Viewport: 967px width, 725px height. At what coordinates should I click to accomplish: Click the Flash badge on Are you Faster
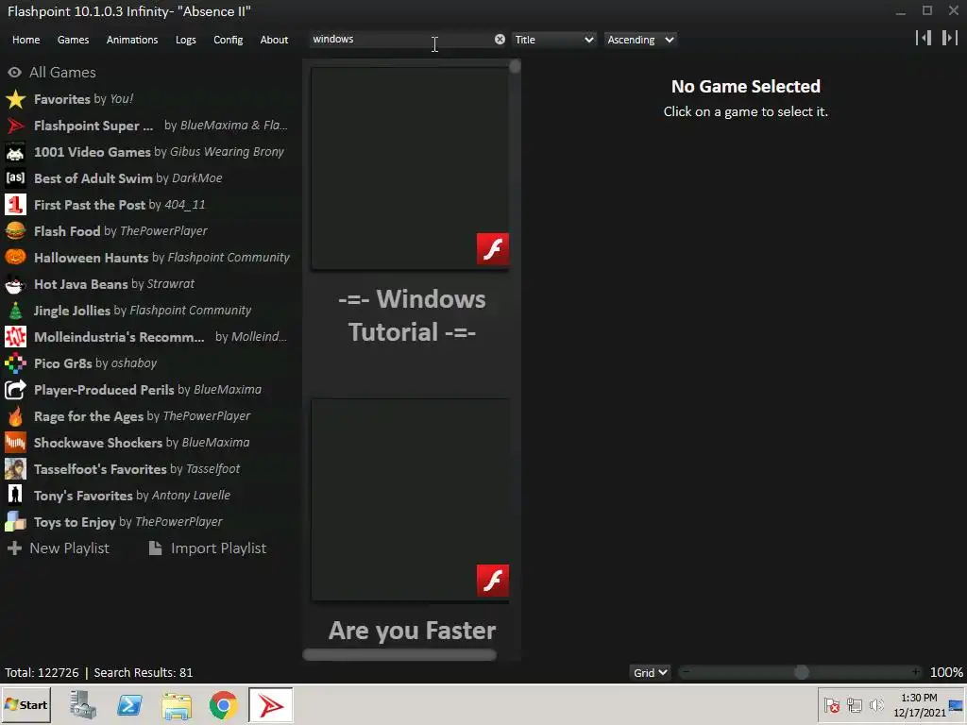[492, 581]
